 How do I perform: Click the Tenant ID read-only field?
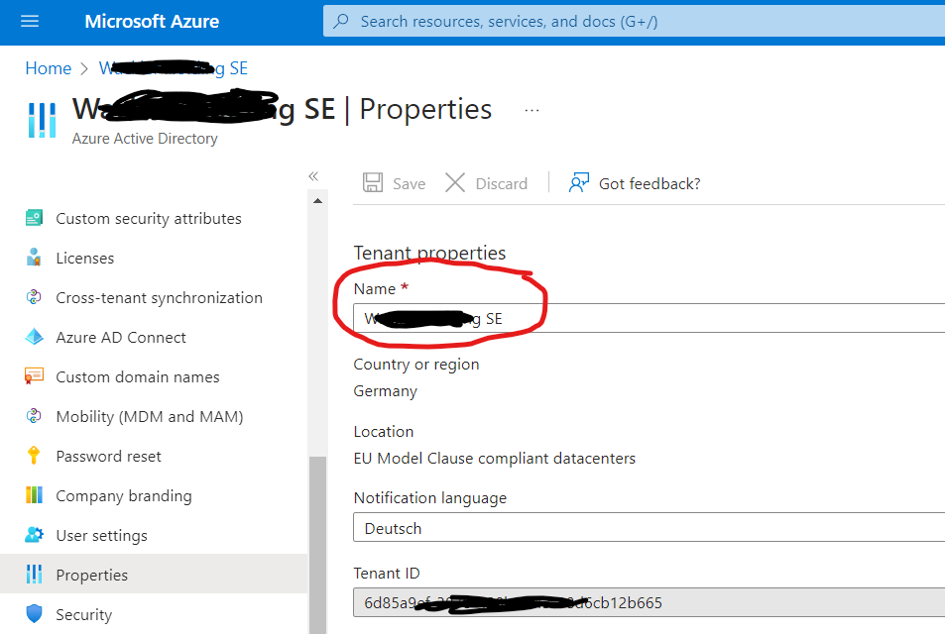650,602
